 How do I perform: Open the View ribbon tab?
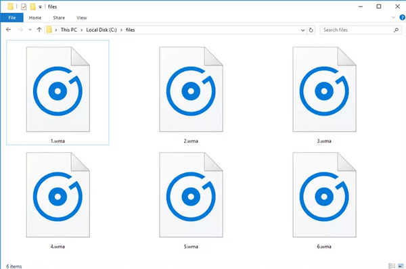tap(82, 18)
